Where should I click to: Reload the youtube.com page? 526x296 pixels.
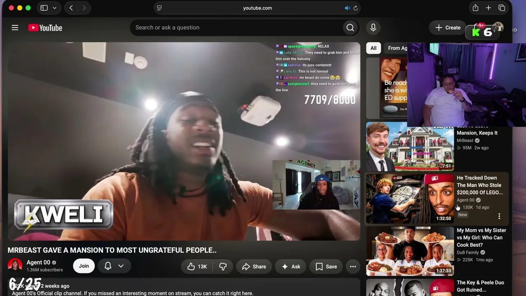355,8
